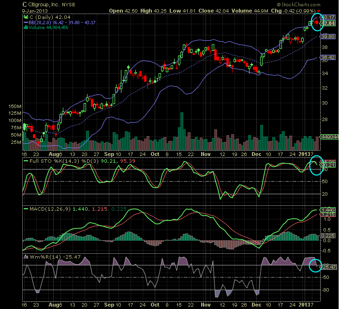Click the red down arrow beside Chg

(x=319, y=11)
